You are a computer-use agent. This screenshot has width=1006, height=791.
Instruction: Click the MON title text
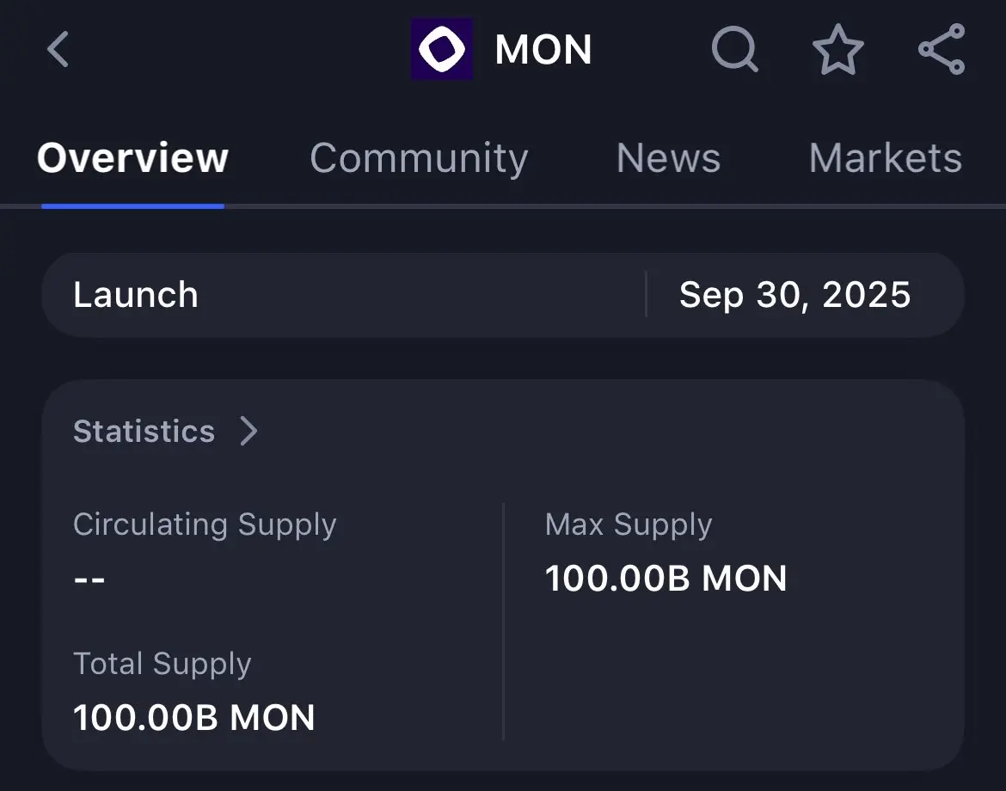543,49
